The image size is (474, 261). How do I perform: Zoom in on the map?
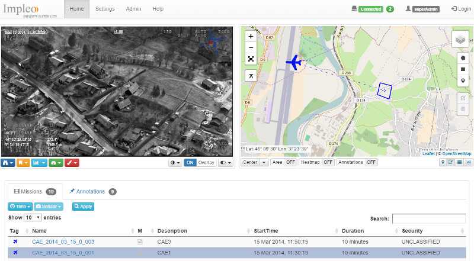coord(251,36)
